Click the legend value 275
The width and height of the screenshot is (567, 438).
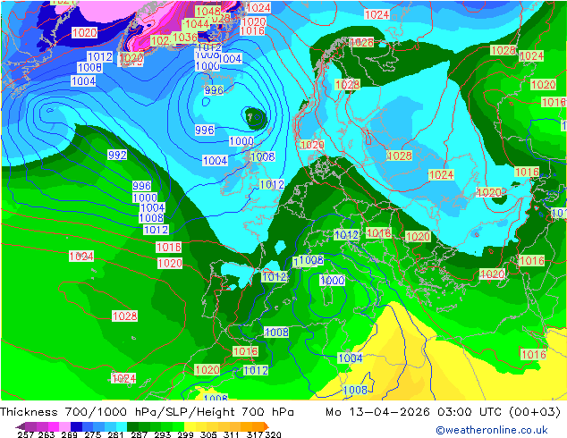(93, 434)
